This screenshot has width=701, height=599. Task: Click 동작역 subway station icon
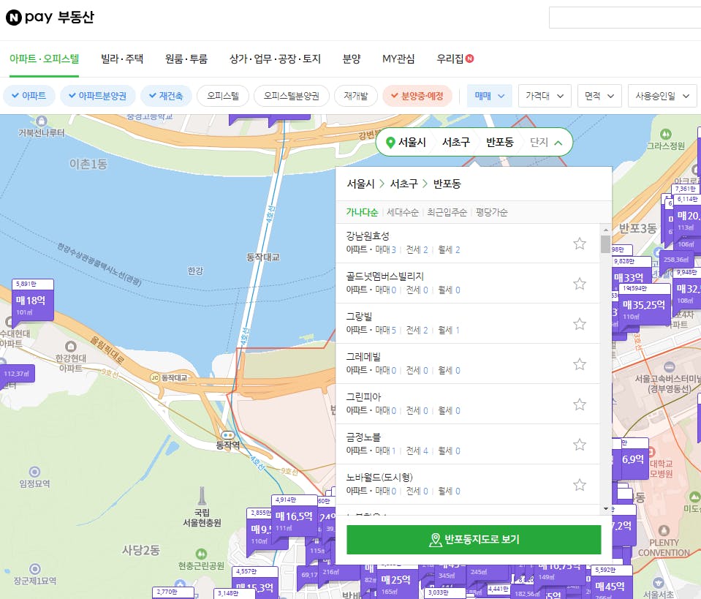[x=227, y=435]
